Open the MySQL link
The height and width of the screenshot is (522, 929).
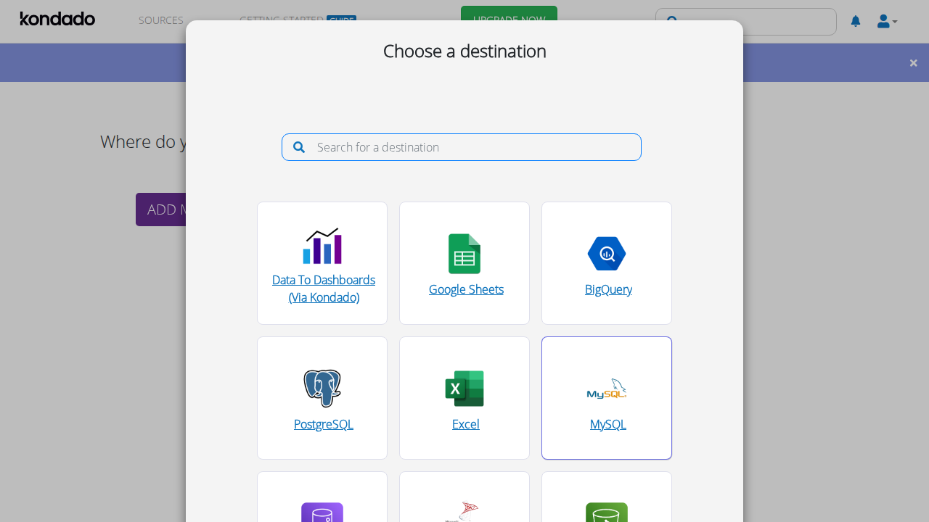coord(608,424)
